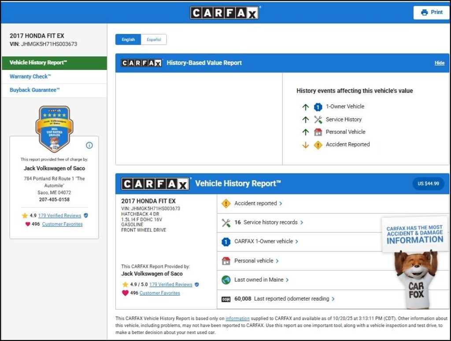Expand Last owned in Maine details
This screenshot has height=341, width=451.
(x=261, y=280)
